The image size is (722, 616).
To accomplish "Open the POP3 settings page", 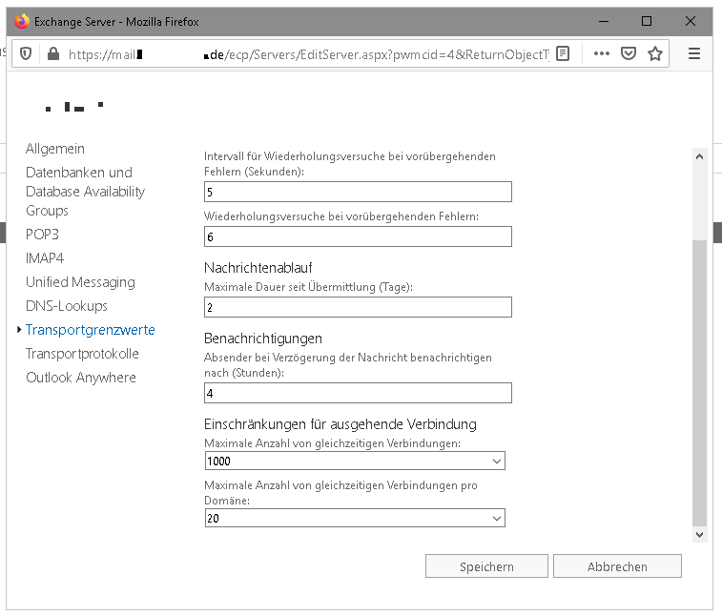I will 43,235.
